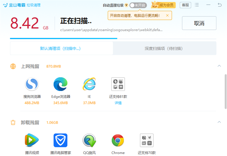Dismiss the auto-clean tooltip with X
227x156 pixels.
pyautogui.click(x=167, y=16)
